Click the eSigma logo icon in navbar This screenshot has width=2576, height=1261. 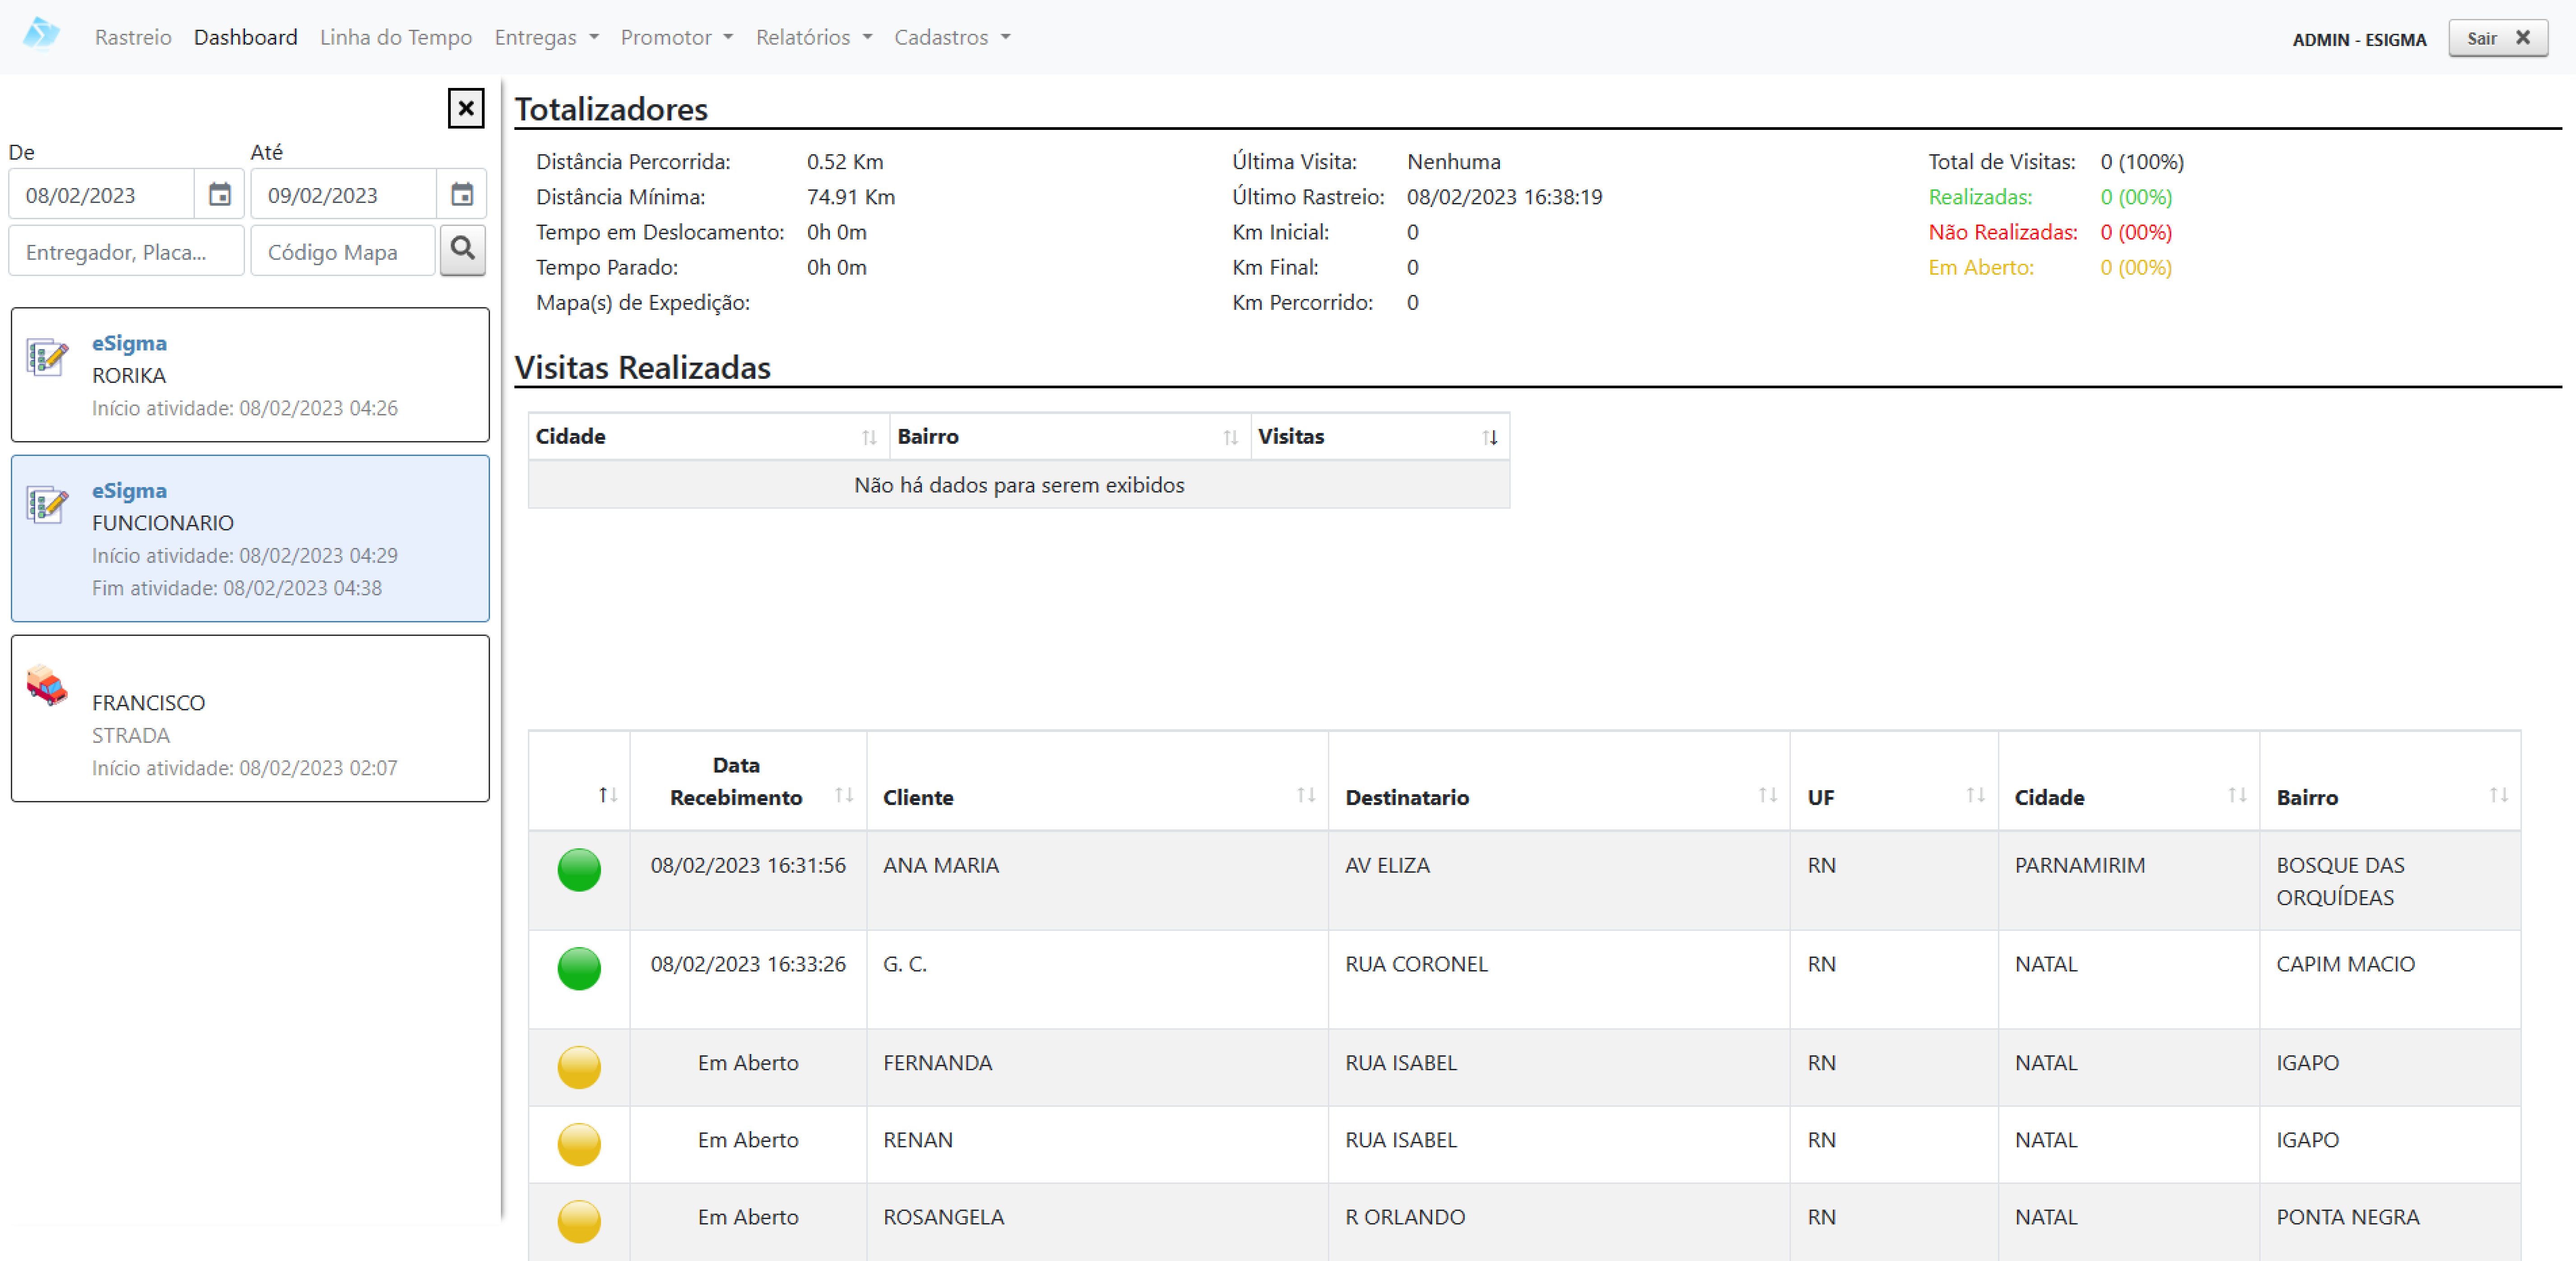pyautogui.click(x=40, y=34)
